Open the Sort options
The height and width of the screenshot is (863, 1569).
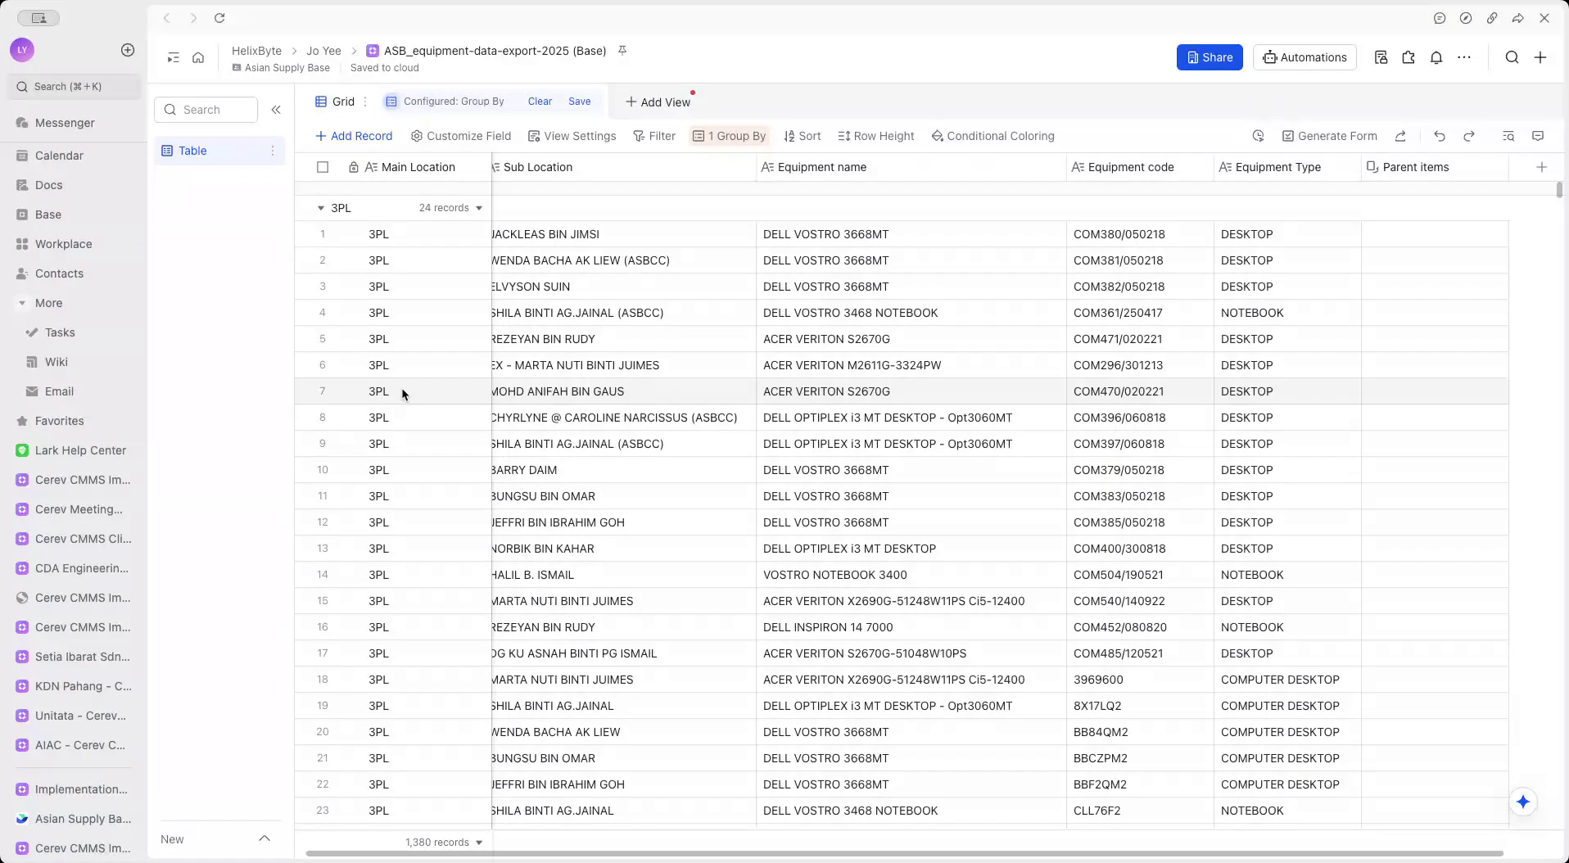(x=802, y=136)
